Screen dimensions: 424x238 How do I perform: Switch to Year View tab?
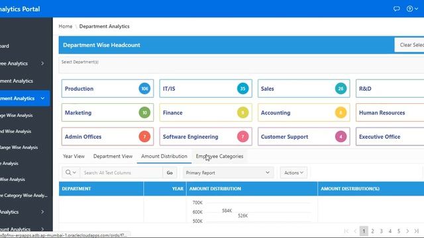point(74,156)
